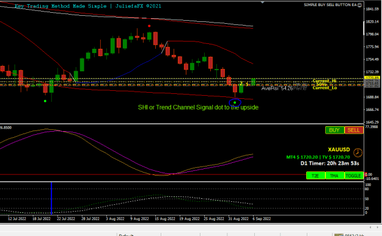Click the T2E button

315,176
